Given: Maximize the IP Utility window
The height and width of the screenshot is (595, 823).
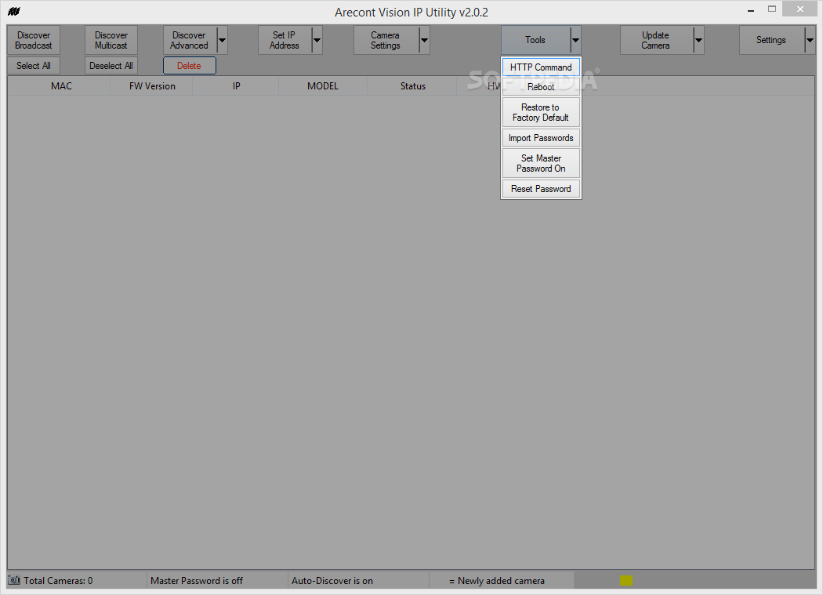Looking at the screenshot, I should point(772,9).
